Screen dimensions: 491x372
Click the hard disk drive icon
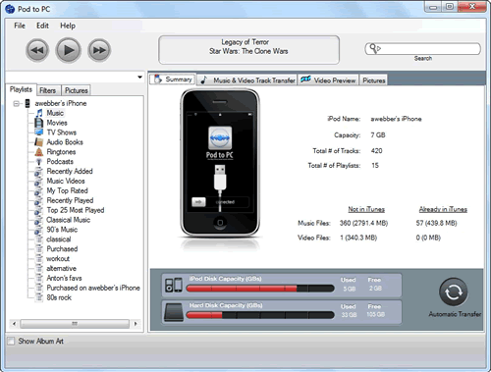(174, 312)
